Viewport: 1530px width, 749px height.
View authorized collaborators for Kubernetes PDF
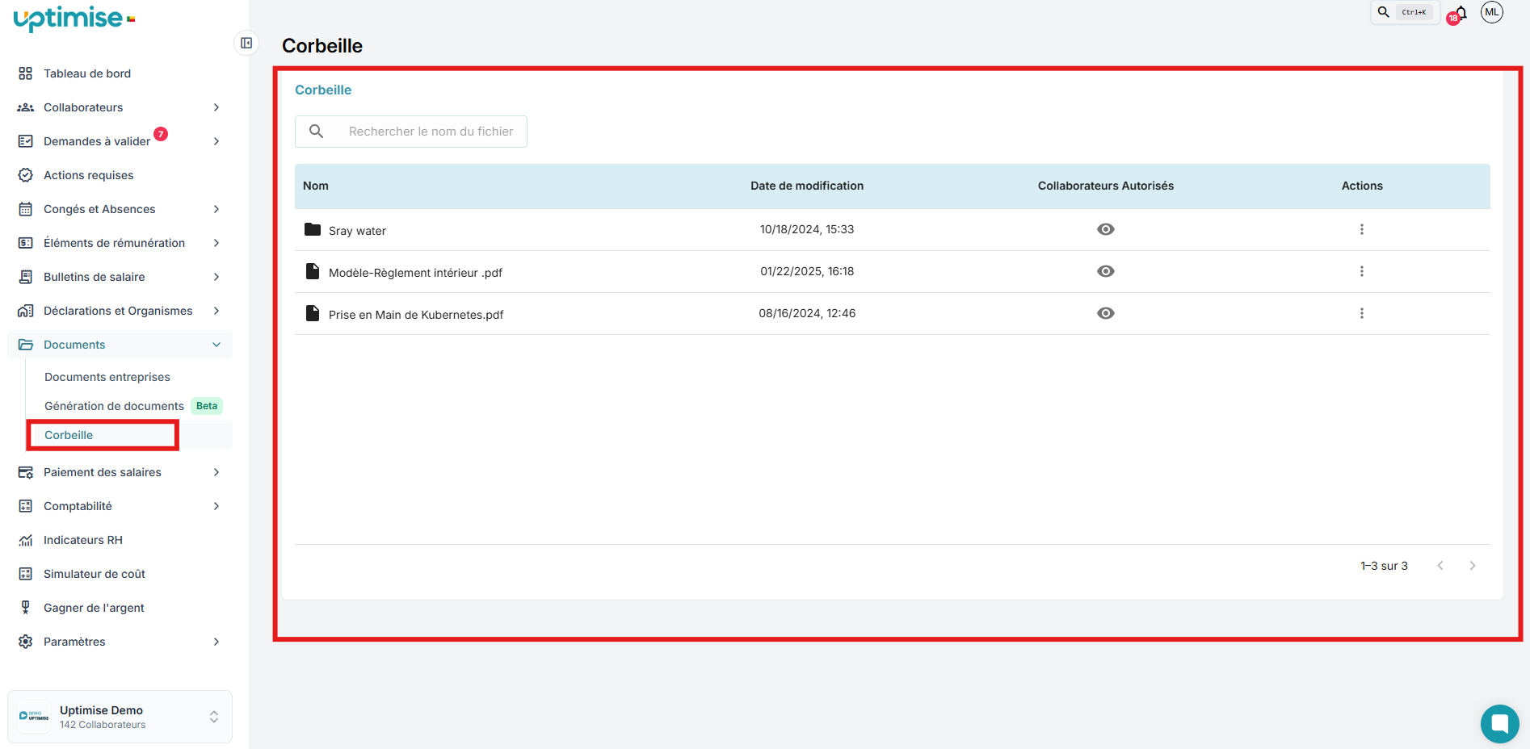coord(1106,313)
